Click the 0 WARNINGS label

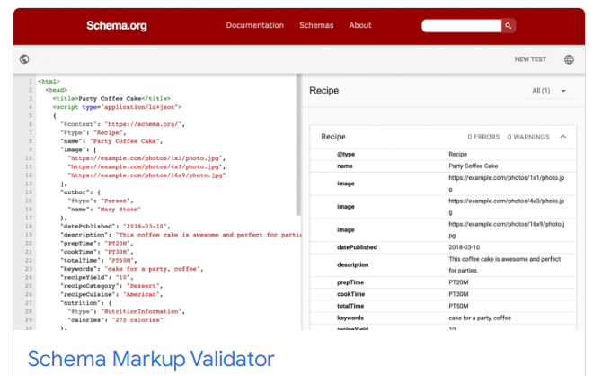(x=528, y=137)
